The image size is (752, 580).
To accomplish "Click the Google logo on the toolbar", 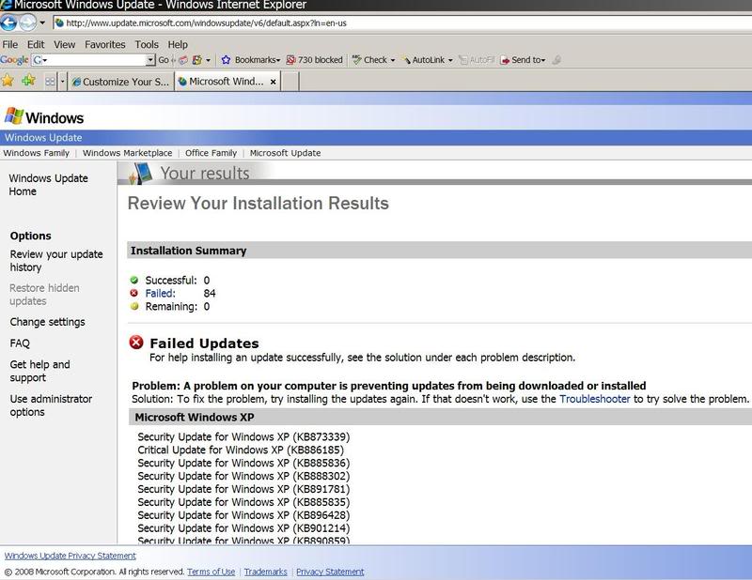I will pos(14,60).
